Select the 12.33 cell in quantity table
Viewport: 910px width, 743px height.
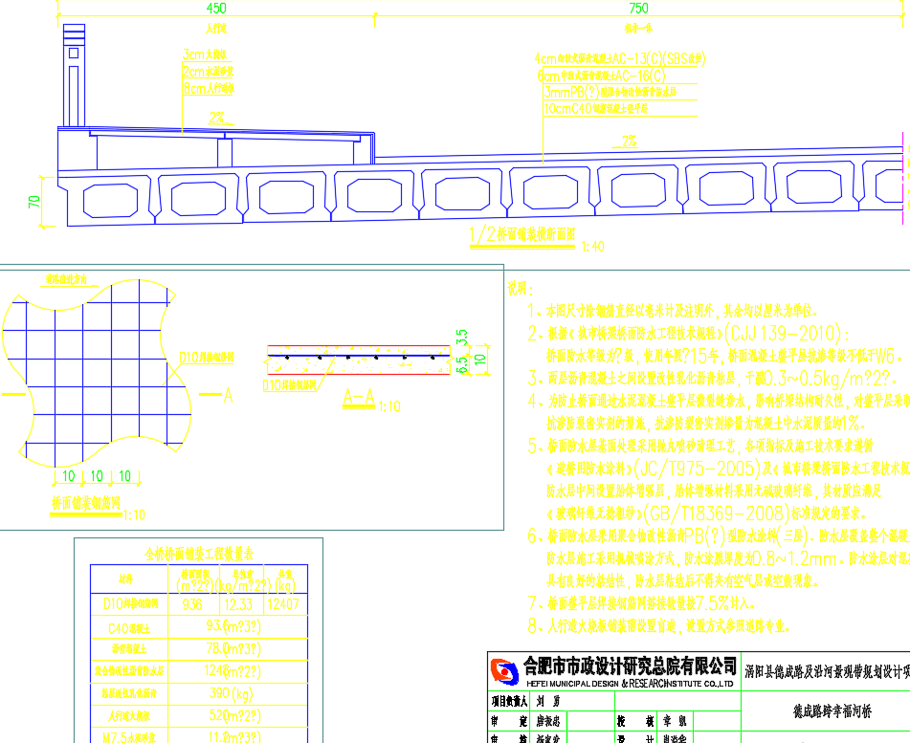[237, 604]
